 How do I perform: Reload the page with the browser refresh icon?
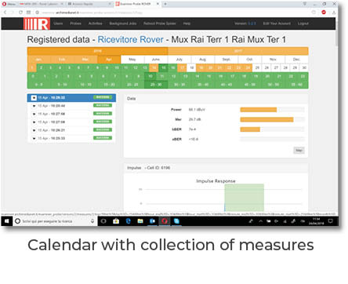[x=20, y=13]
